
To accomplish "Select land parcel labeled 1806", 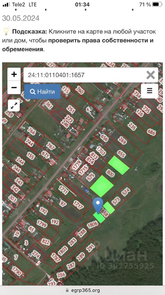I will 93,224.
